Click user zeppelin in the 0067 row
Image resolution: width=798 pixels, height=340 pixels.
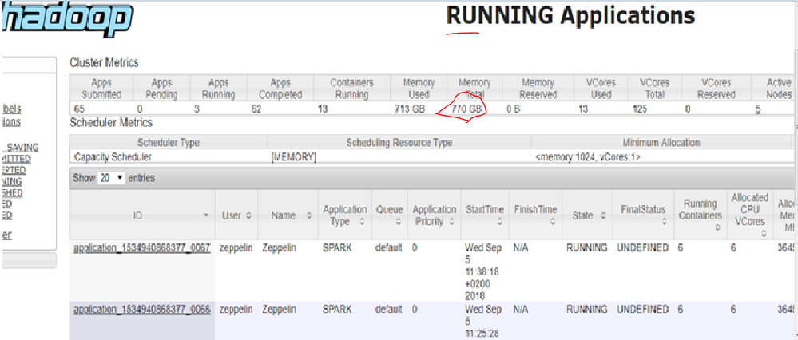click(x=236, y=248)
